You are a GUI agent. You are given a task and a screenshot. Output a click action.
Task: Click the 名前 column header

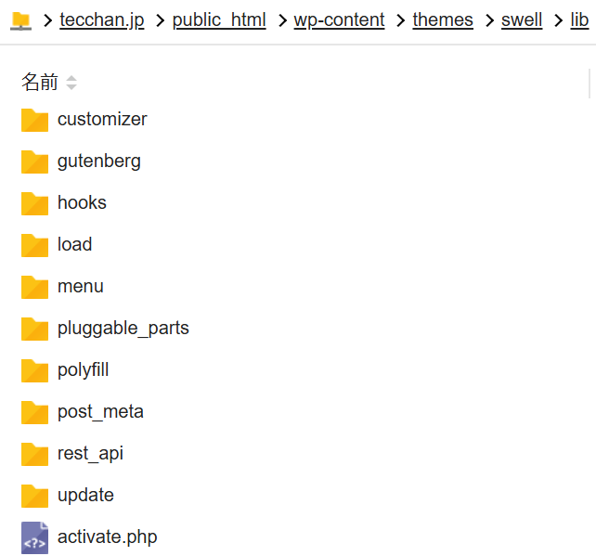(x=40, y=82)
